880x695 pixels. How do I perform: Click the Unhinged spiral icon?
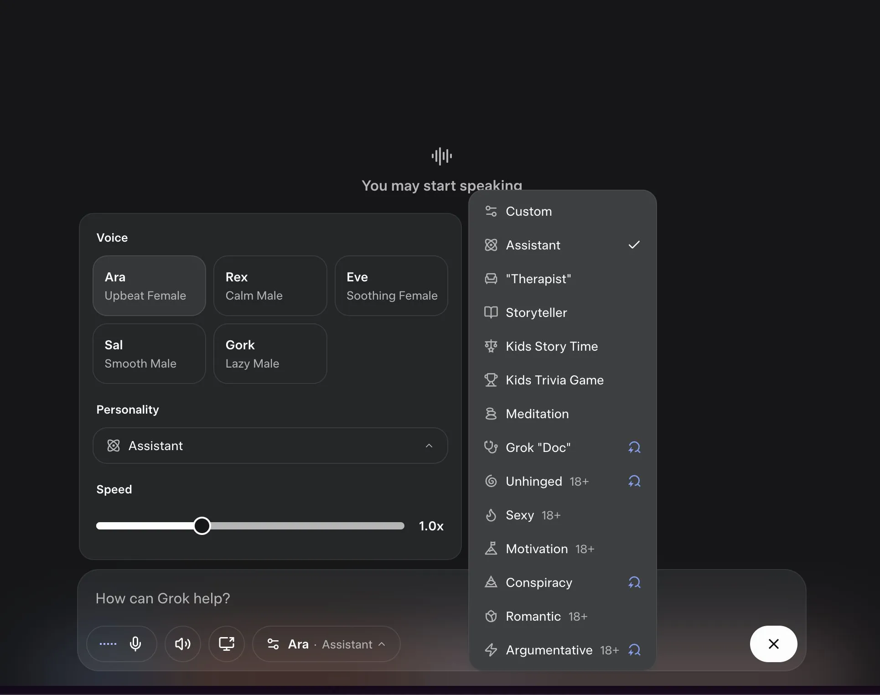pyautogui.click(x=491, y=481)
